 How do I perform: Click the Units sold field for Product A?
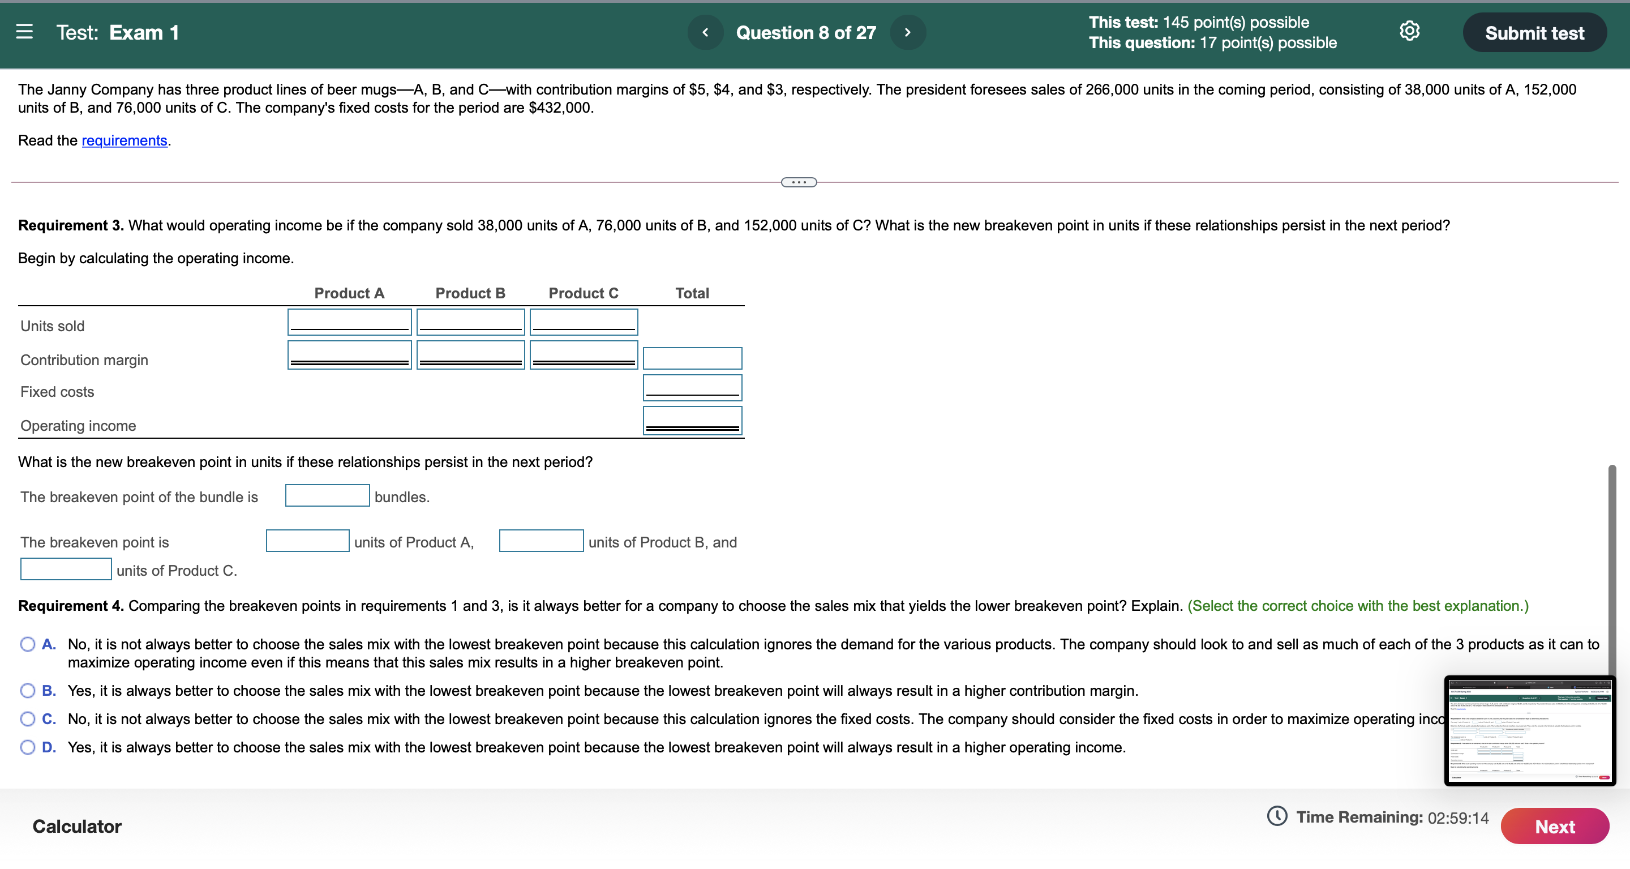(349, 322)
